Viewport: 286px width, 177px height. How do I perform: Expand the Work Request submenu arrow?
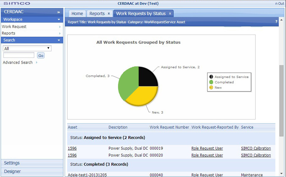click(x=60, y=27)
